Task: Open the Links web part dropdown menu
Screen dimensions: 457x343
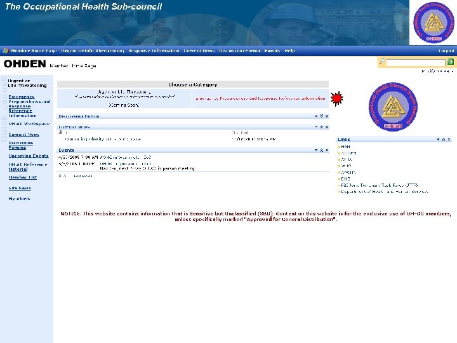Action: tap(438, 140)
